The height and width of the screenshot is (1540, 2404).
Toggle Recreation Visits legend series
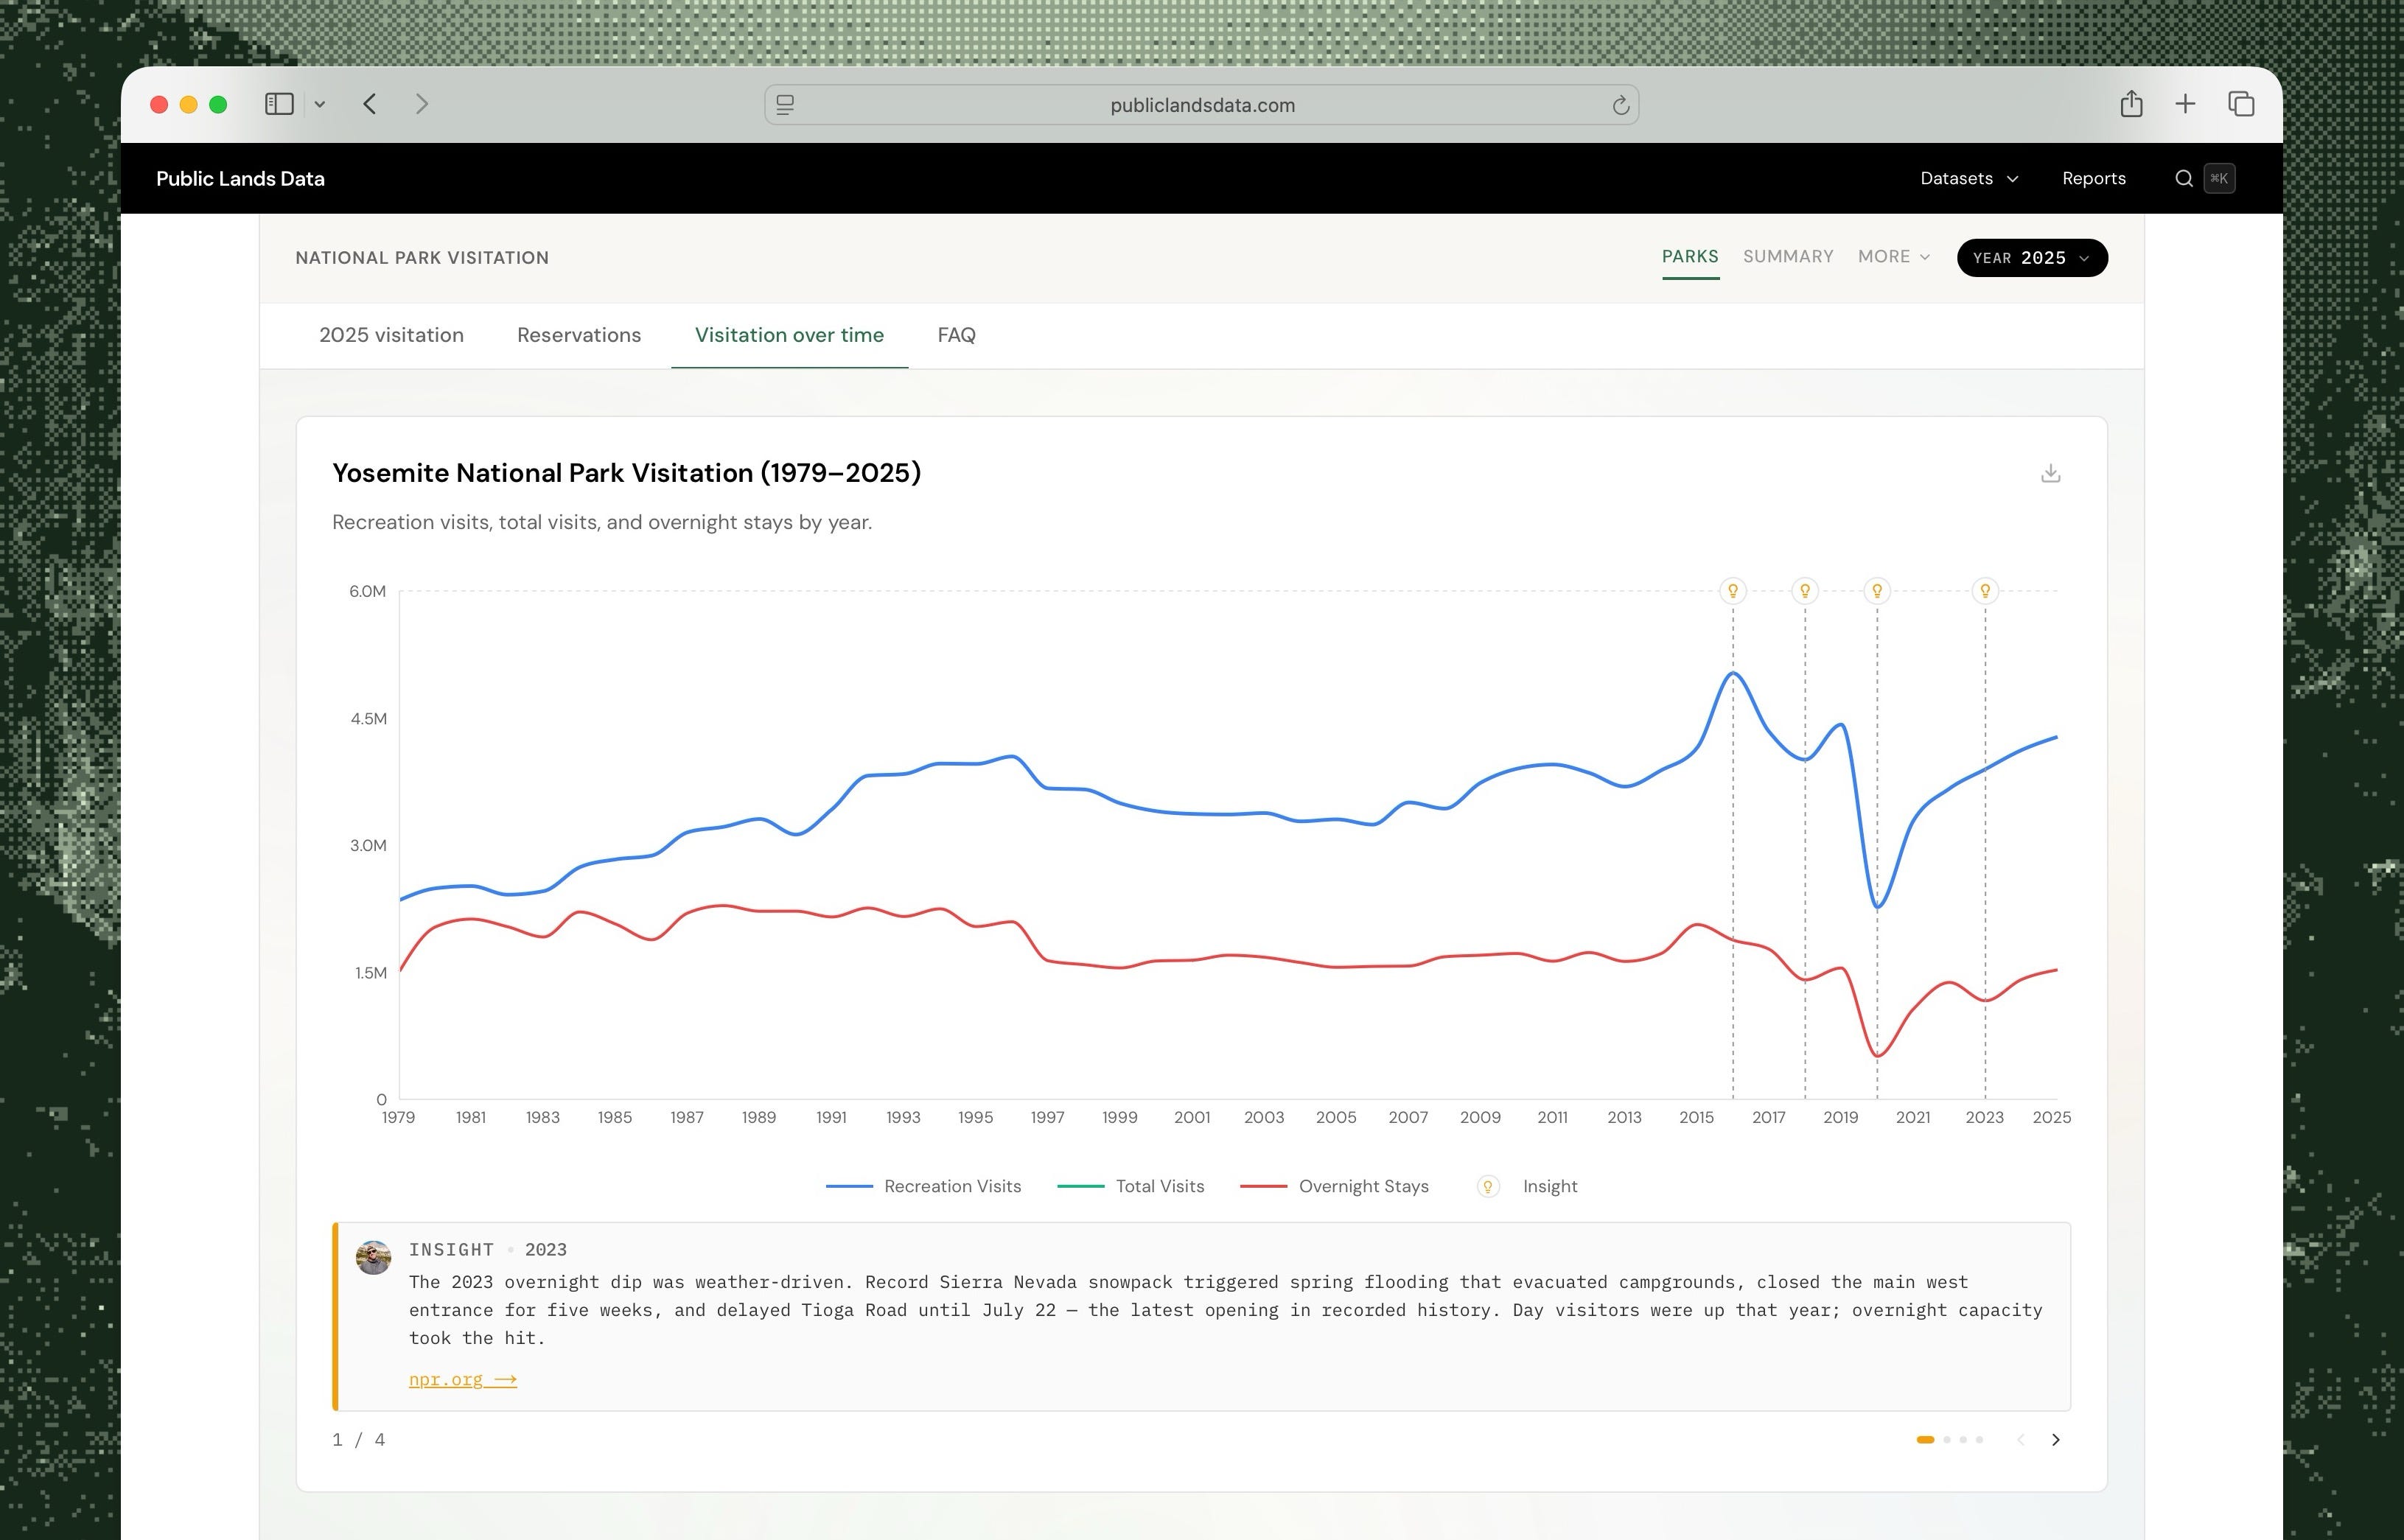click(923, 1186)
